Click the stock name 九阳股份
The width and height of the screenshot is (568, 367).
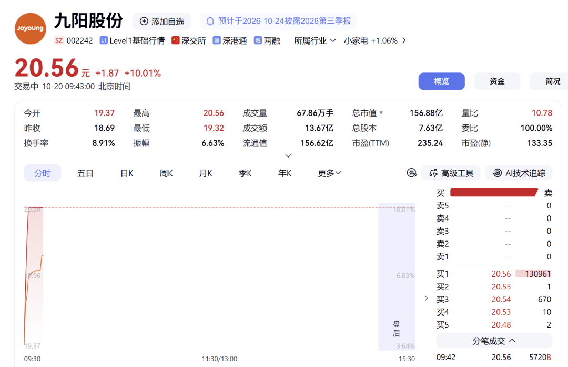tap(89, 20)
